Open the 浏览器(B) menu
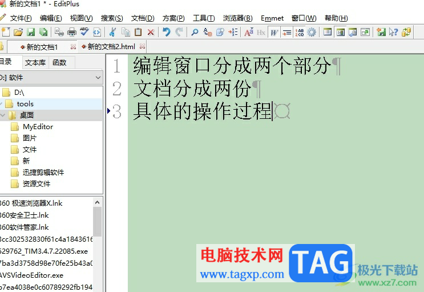424x292 pixels. (x=238, y=18)
